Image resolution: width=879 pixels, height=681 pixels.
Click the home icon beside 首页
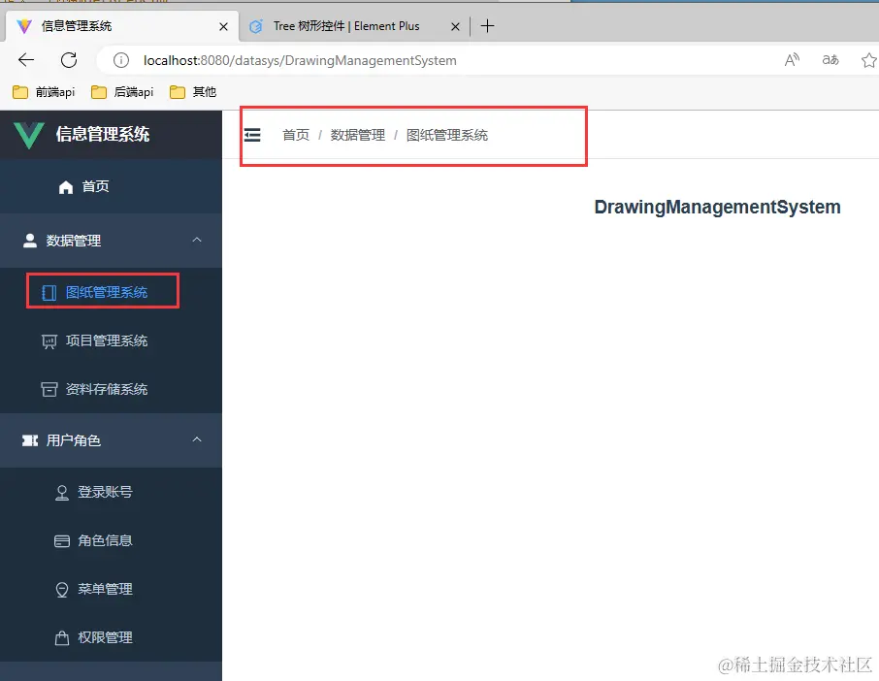click(66, 187)
